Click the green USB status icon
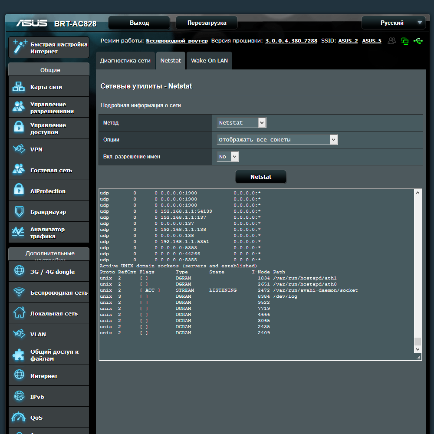 click(x=418, y=41)
